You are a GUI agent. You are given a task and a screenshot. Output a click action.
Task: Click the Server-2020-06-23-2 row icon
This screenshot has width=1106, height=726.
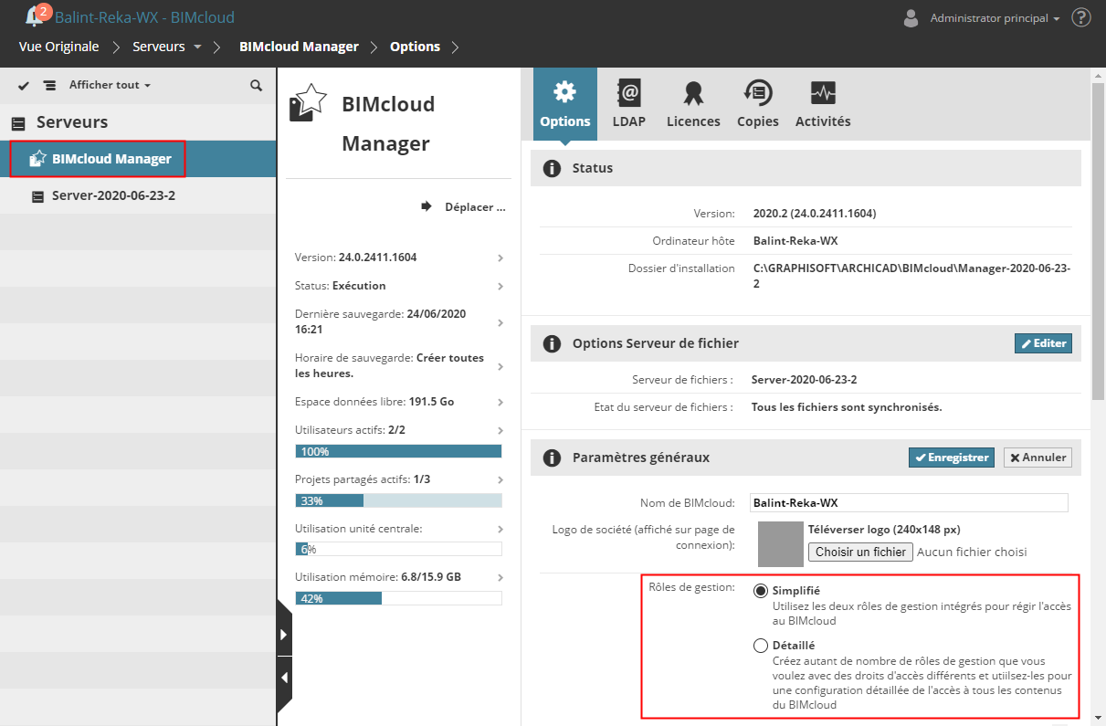(x=37, y=196)
